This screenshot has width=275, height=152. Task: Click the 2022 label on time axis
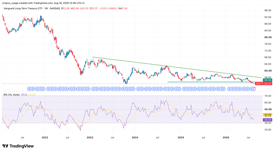45,137
